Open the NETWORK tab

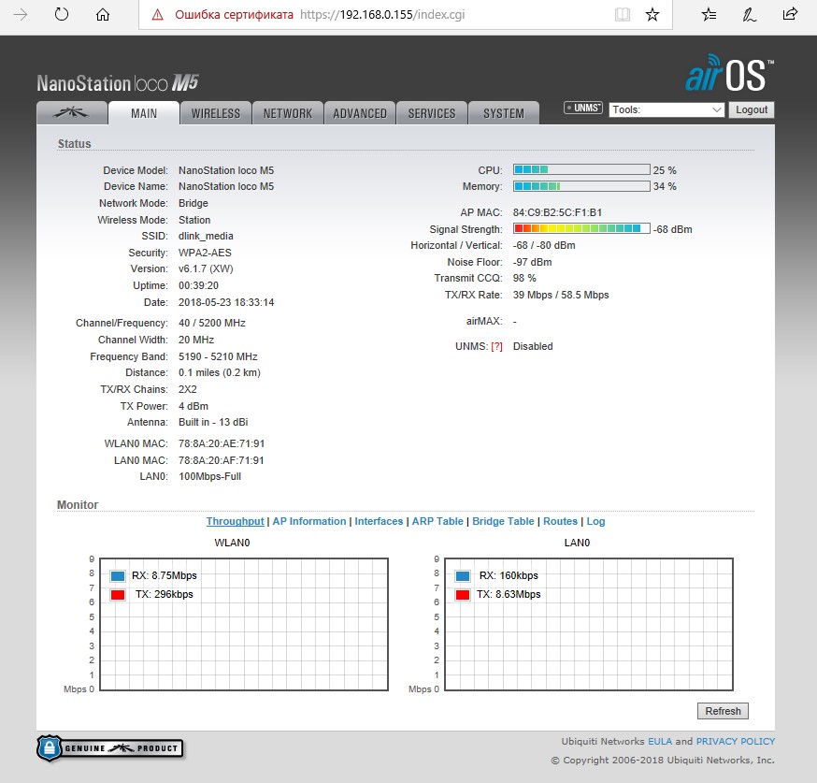pos(288,113)
